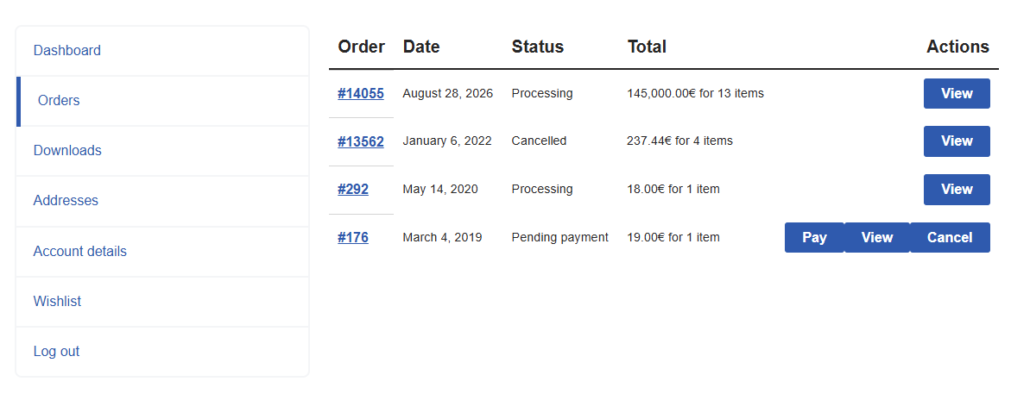Click the Total column header
Screen dimensions: 1011x394
click(x=647, y=47)
